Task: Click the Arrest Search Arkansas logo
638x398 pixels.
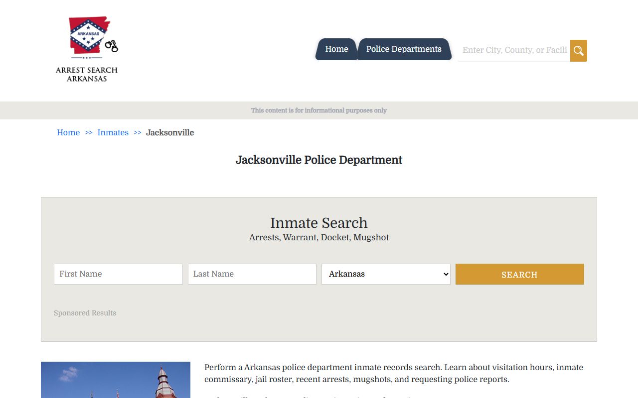Action: coord(87,49)
